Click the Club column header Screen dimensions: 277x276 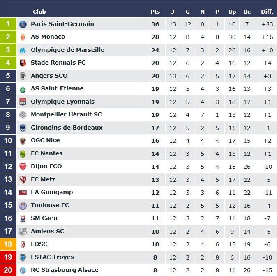[x=39, y=12]
